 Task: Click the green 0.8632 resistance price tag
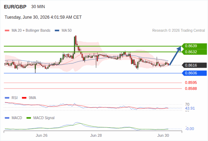[194, 52]
